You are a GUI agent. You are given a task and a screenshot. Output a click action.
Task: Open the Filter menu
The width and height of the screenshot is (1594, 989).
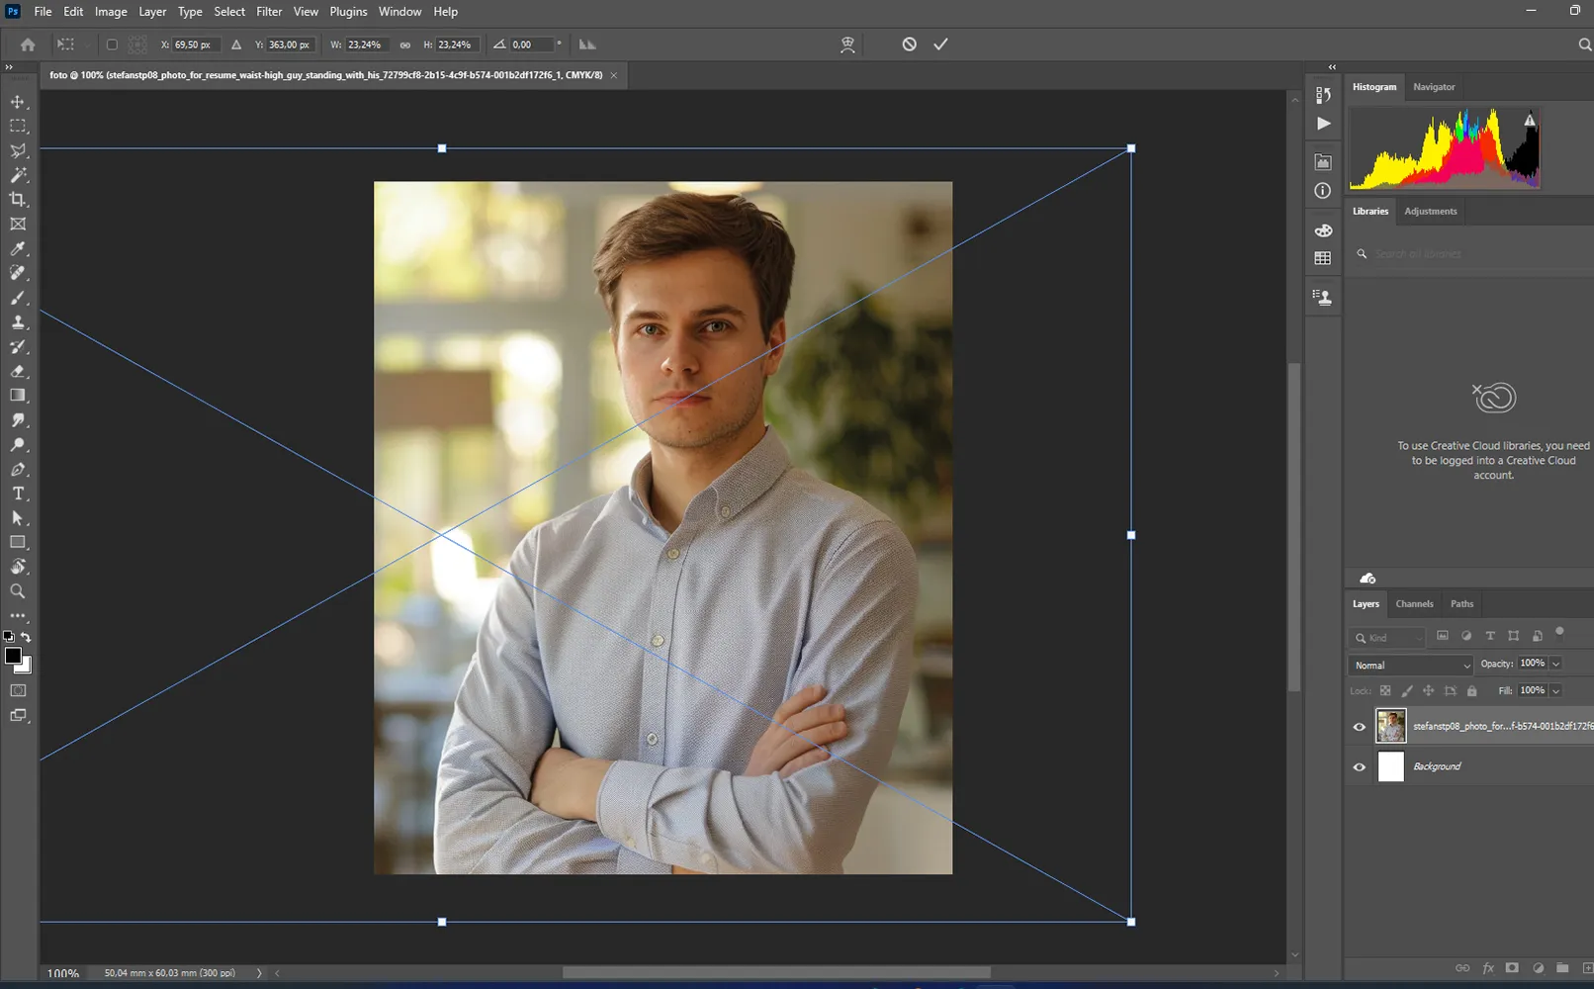pos(269,12)
